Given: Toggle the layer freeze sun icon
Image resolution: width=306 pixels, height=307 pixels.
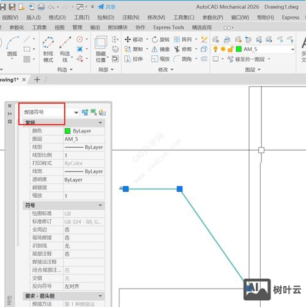Looking at the screenshot, I should [x=223, y=49].
